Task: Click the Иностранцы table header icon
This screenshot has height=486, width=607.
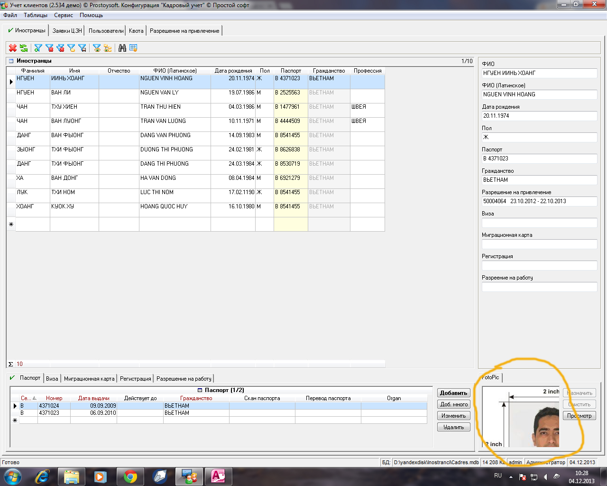Action: click(x=11, y=61)
